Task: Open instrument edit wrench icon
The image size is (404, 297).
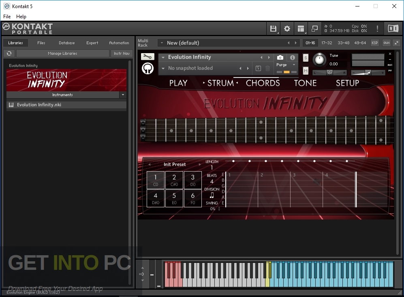Action: [147, 56]
